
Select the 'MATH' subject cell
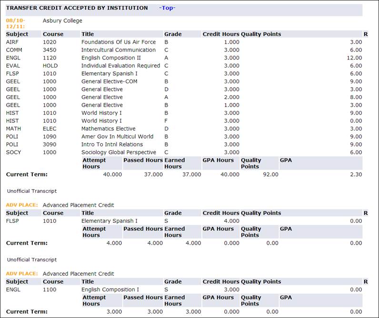tap(13, 129)
